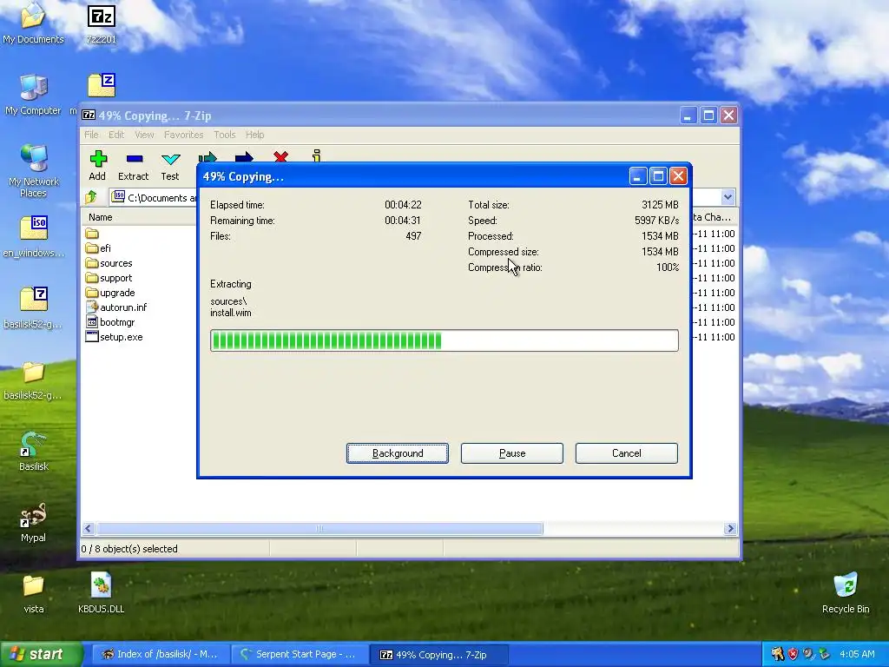Select the efi folder in file list
This screenshot has width=889, height=667.
(98, 248)
